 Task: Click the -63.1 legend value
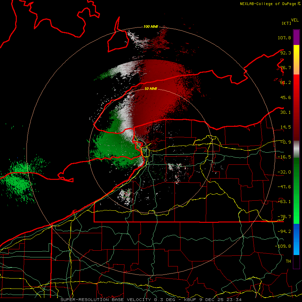(x=284, y=202)
